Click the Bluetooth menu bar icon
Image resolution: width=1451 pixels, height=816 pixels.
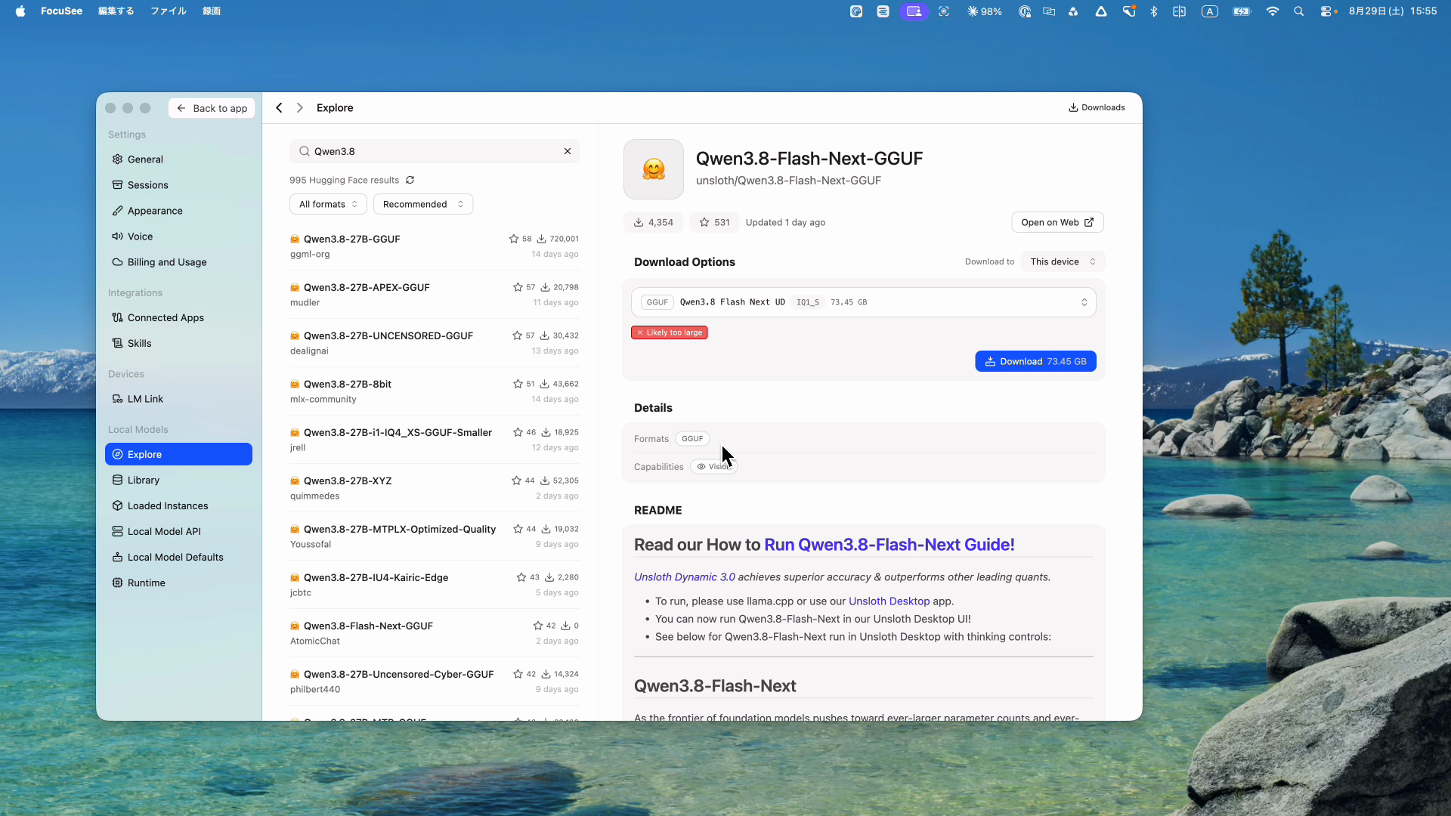click(1154, 11)
